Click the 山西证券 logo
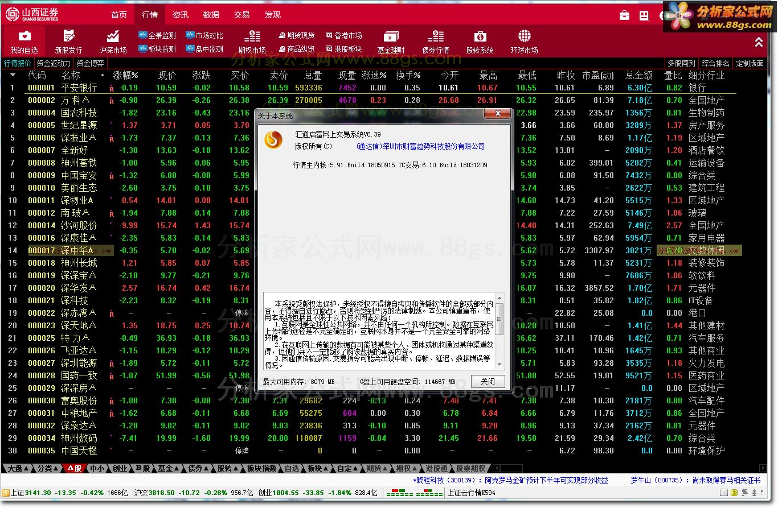This screenshot has width=778, height=508. tap(32, 15)
